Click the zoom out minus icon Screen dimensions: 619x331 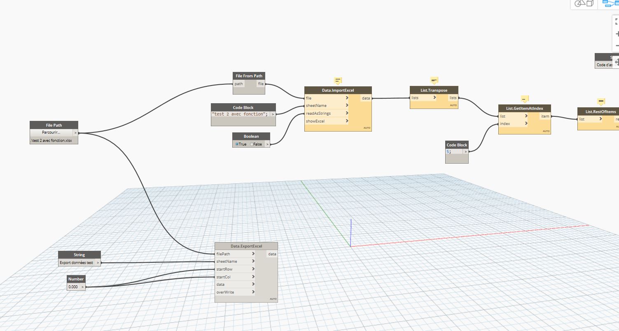(617, 46)
